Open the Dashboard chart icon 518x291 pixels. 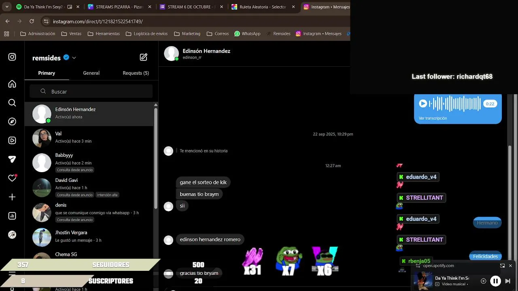click(12, 216)
